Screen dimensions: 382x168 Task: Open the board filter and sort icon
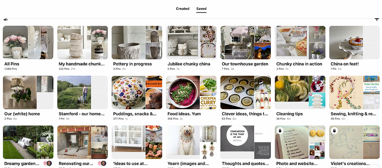coord(6,19)
